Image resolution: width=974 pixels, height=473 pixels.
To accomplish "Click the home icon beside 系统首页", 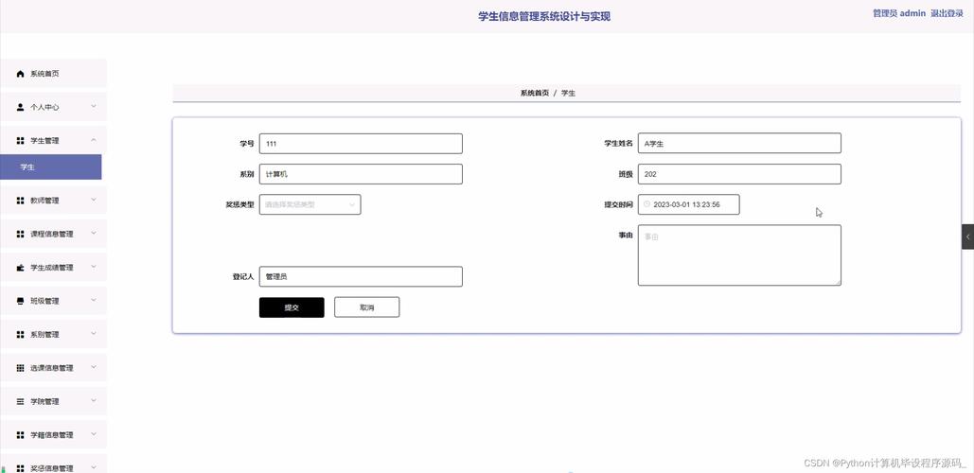I will [21, 74].
